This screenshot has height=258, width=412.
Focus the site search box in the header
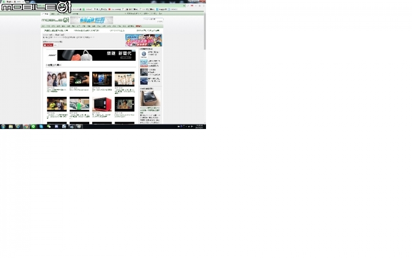click(x=153, y=19)
